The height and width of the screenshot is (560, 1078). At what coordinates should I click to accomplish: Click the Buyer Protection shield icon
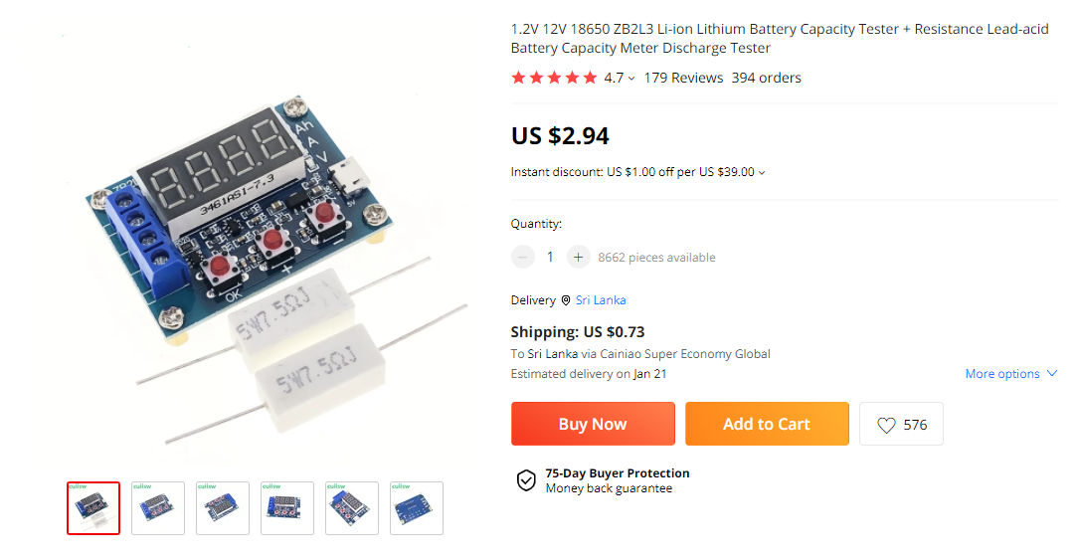tap(526, 480)
